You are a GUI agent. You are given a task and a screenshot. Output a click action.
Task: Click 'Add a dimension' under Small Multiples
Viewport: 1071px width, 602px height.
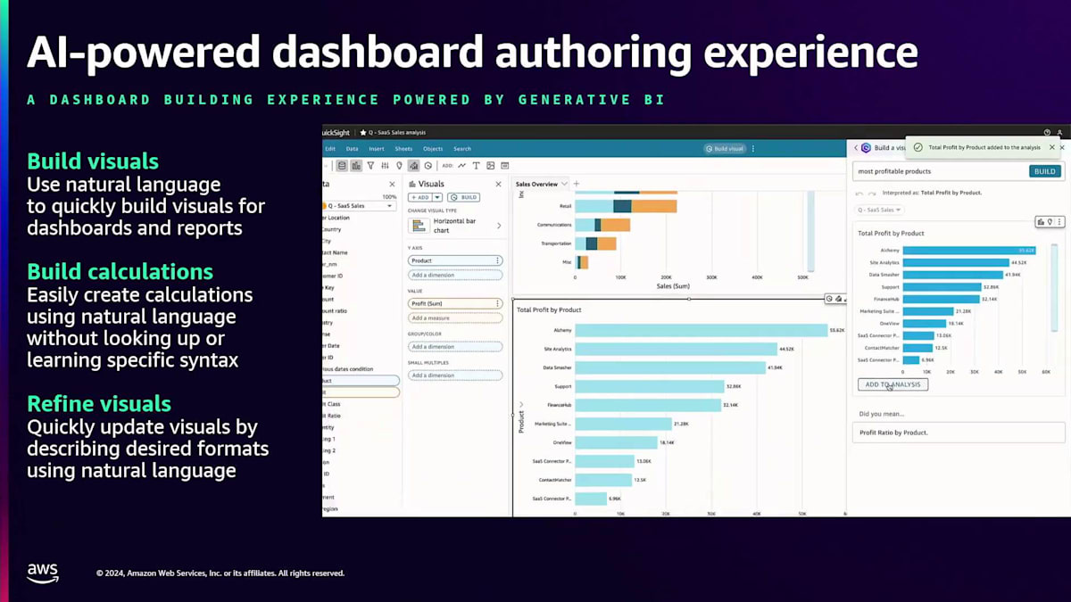(455, 375)
